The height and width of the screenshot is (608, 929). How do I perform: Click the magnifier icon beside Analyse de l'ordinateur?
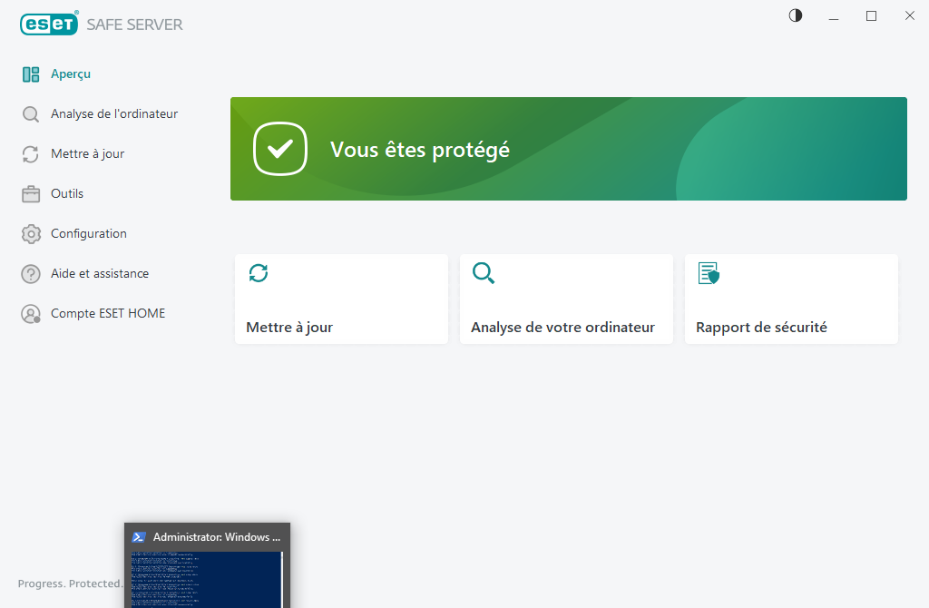(30, 113)
